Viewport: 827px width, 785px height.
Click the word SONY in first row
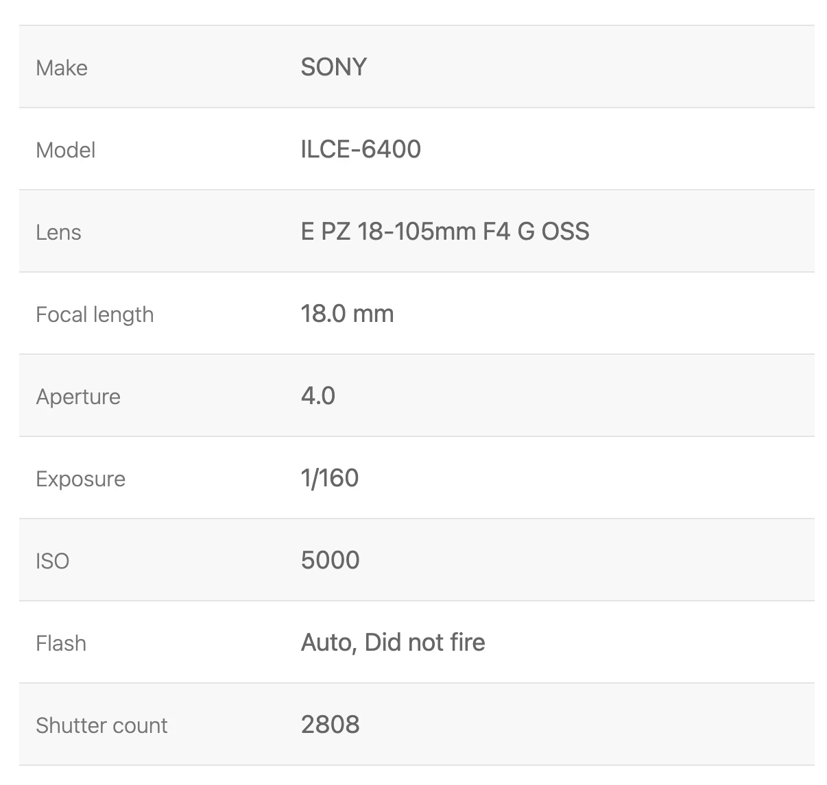[334, 67]
